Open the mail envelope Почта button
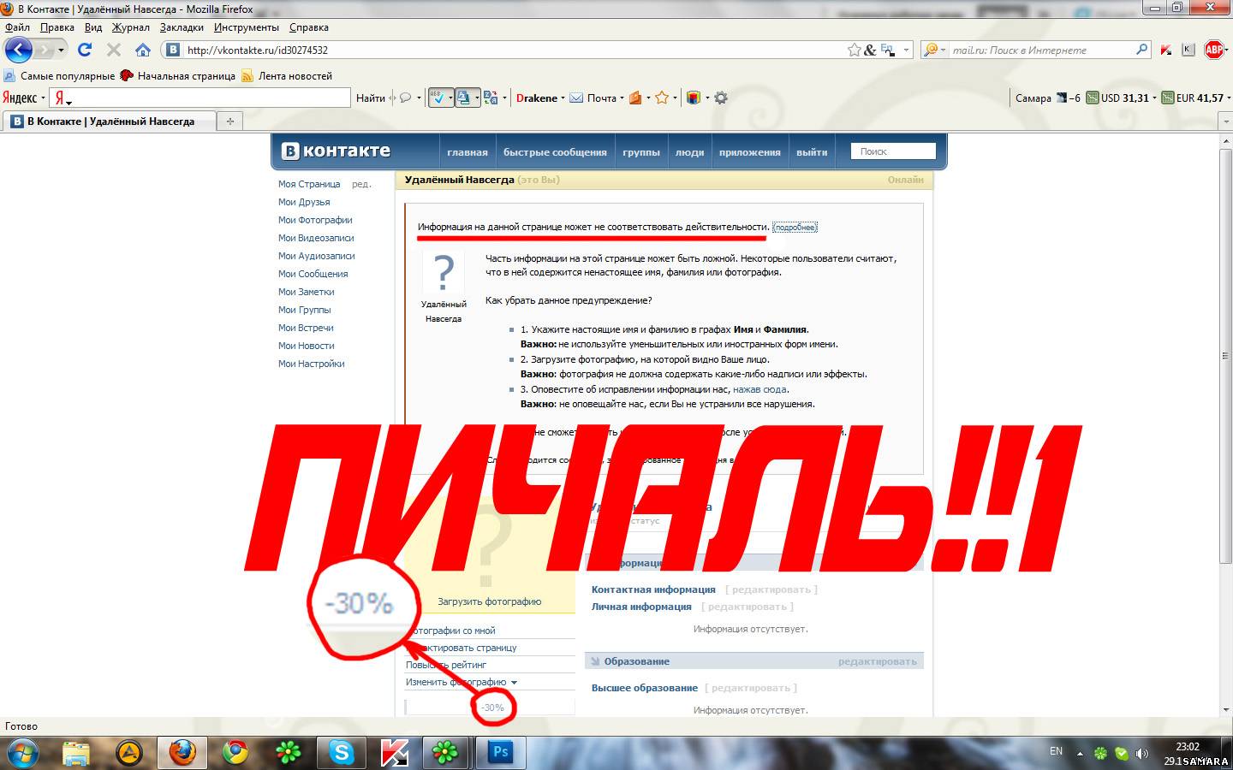 [593, 98]
